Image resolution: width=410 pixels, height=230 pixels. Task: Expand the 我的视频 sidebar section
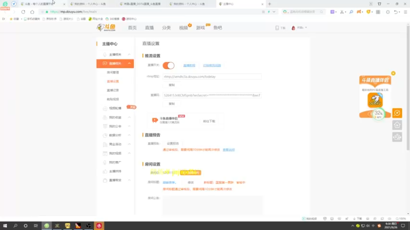[129, 153]
